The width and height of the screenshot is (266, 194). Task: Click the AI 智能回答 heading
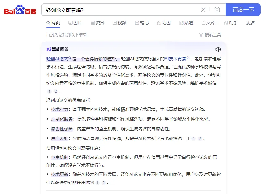coord(57,49)
